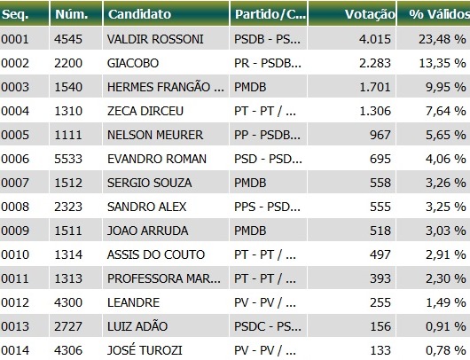
Task: Click NELSON MEURER candidate name
Action: [155, 135]
